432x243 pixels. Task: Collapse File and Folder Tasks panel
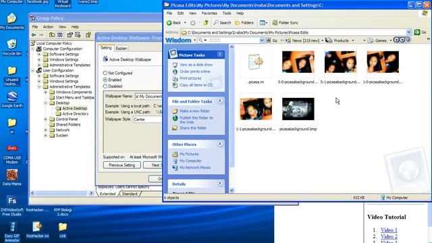pyautogui.click(x=220, y=101)
